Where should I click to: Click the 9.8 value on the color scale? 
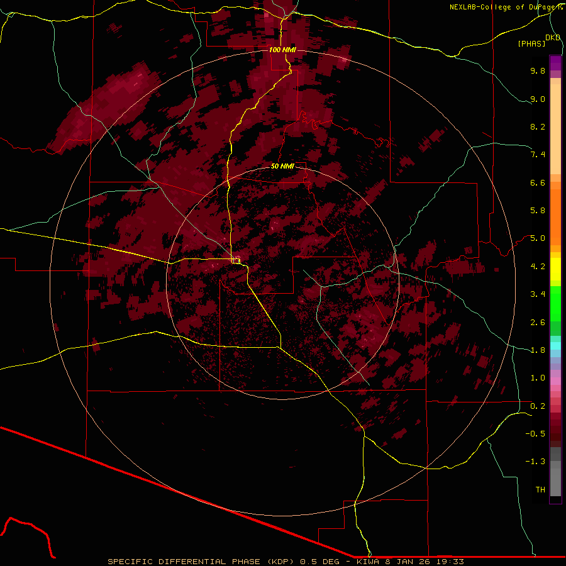click(538, 70)
